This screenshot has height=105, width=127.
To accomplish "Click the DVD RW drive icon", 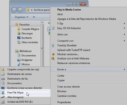I will click(3, 102).
